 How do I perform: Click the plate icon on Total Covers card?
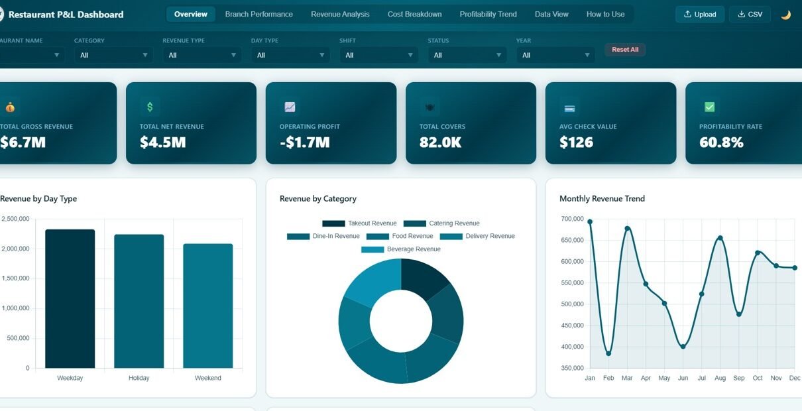point(430,107)
